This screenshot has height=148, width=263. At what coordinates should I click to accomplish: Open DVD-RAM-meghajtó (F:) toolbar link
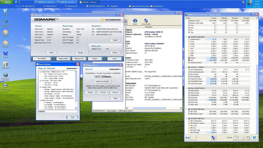(95, 6)
